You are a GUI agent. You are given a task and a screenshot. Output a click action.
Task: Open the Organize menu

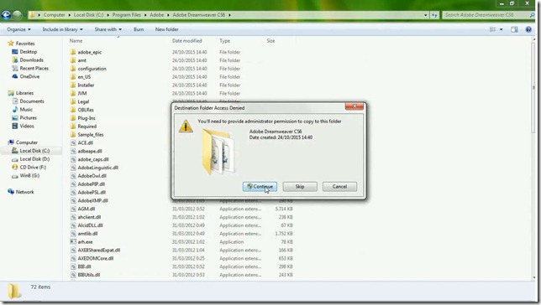18,29
